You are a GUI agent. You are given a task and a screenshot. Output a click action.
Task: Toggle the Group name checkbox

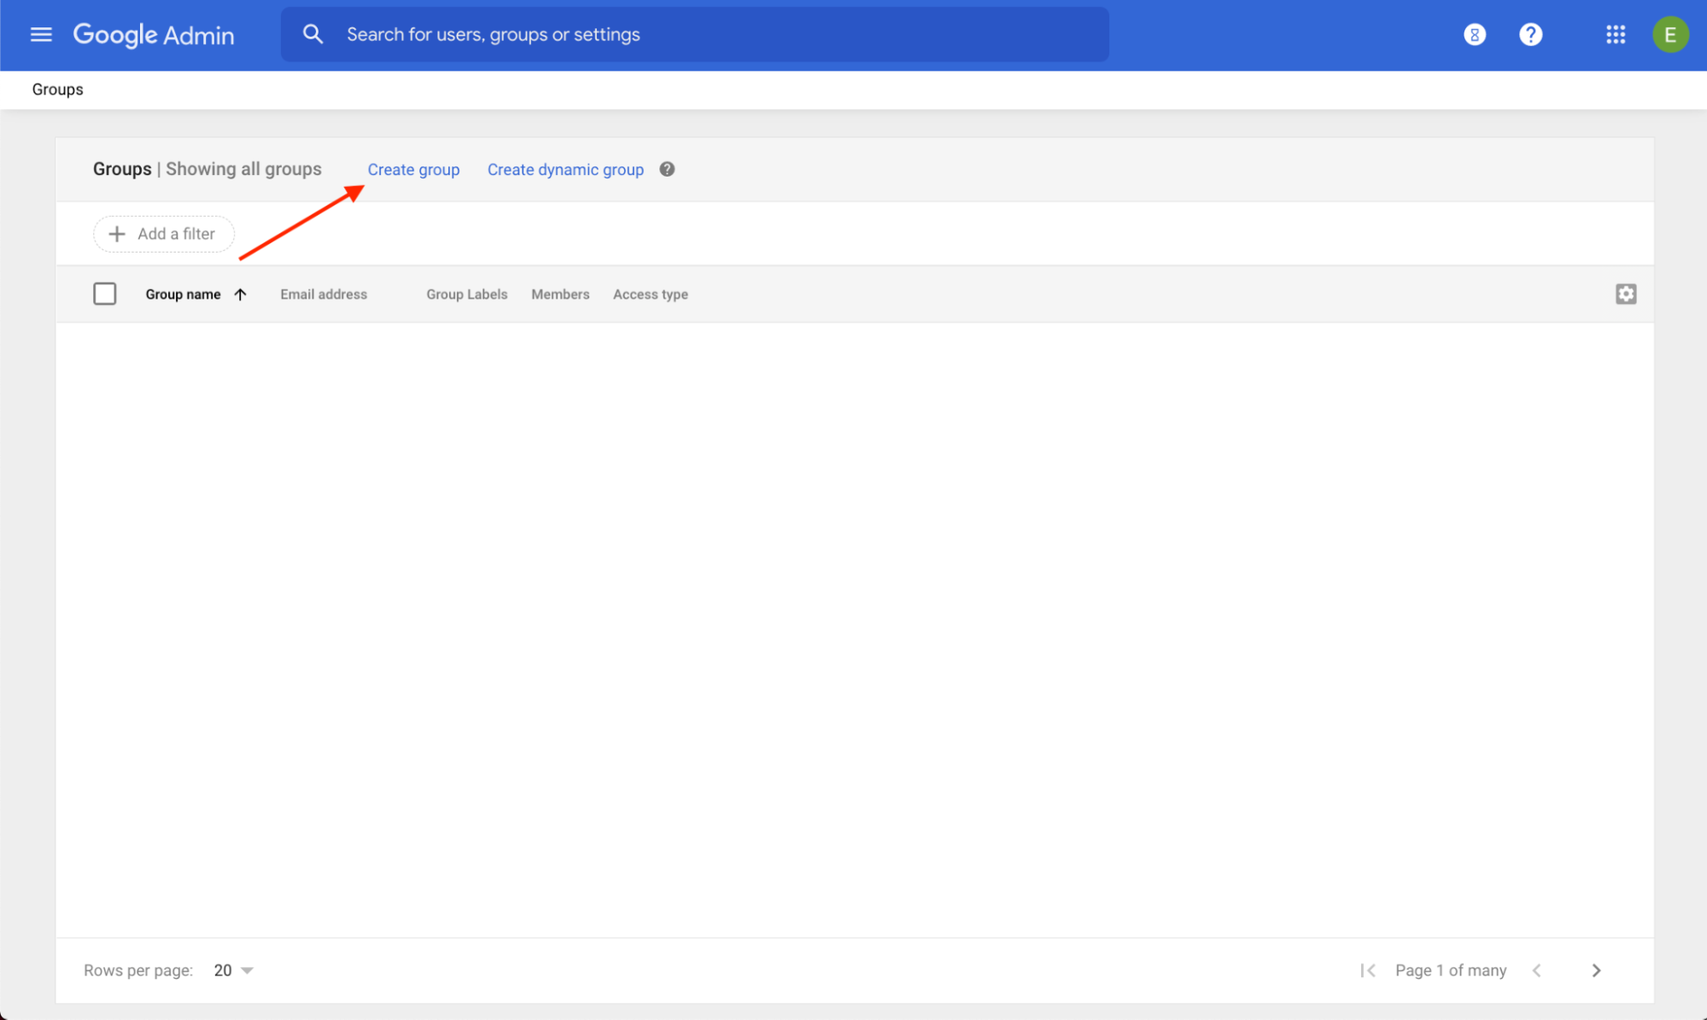click(x=104, y=294)
